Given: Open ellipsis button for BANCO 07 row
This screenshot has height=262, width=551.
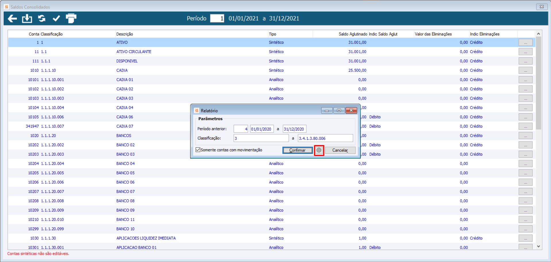Looking at the screenshot, I should (x=525, y=192).
